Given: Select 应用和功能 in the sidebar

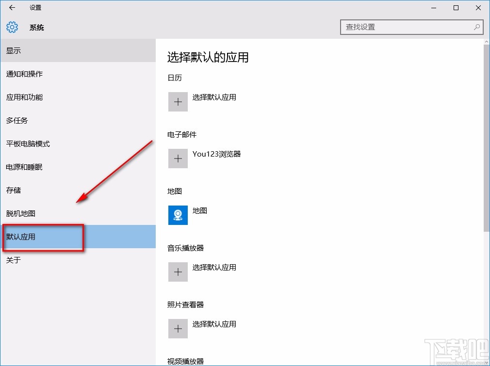Looking at the screenshot, I should [24, 97].
